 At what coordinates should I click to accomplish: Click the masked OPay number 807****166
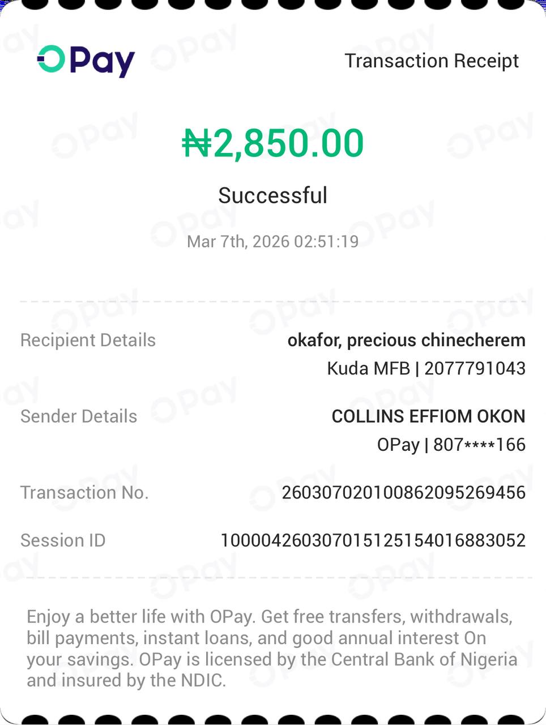(479, 445)
